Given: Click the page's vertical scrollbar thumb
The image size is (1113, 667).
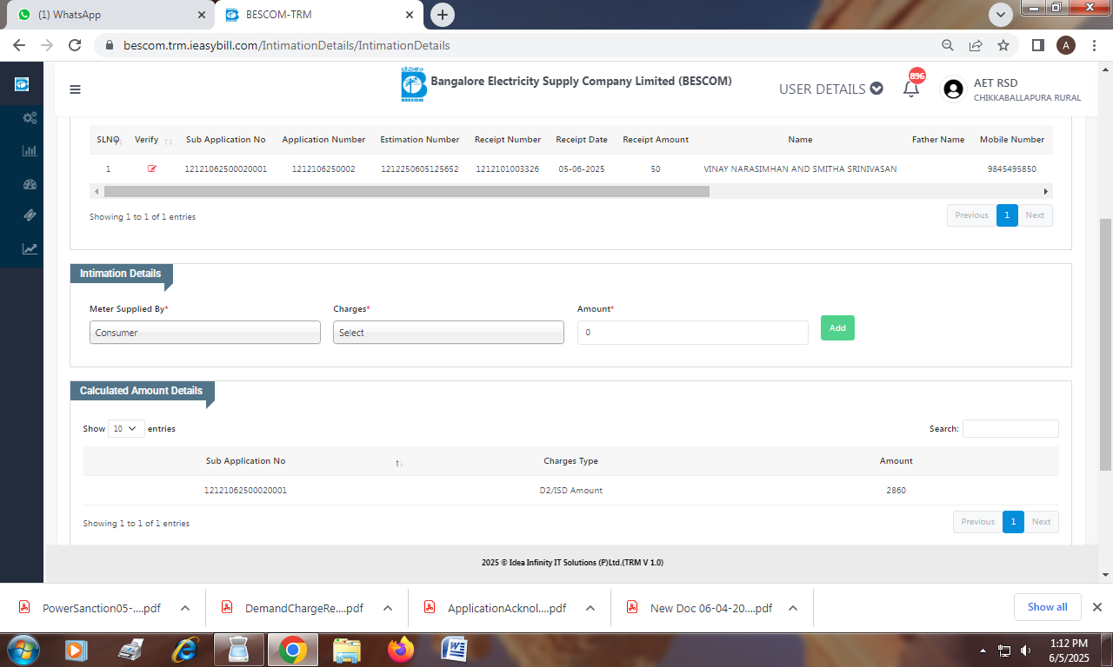Looking at the screenshot, I should pyautogui.click(x=1105, y=345).
